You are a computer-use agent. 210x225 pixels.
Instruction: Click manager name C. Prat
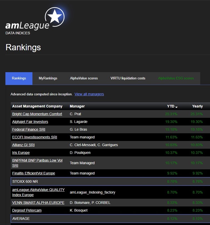pyautogui.click(x=75, y=114)
